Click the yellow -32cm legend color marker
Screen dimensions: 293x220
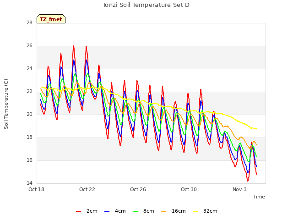click(195, 212)
